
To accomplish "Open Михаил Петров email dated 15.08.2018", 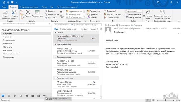I will coord(76,51).
